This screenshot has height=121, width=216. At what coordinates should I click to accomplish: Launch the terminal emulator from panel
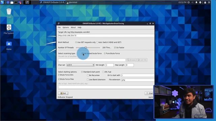16,2
